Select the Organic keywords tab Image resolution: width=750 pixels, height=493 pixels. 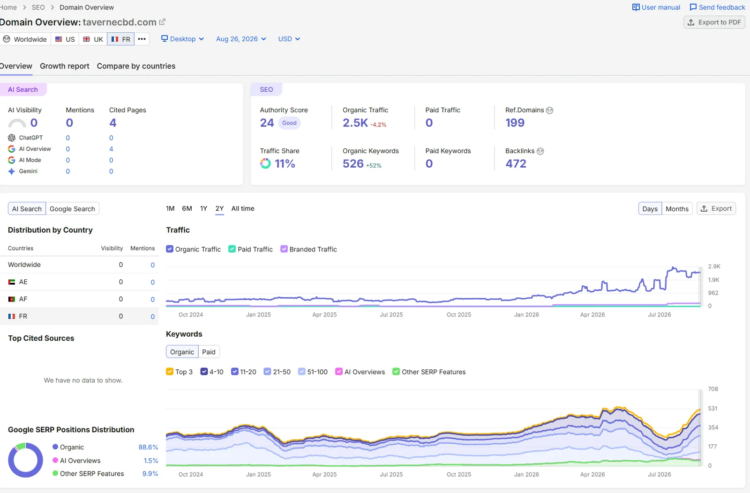pos(182,352)
